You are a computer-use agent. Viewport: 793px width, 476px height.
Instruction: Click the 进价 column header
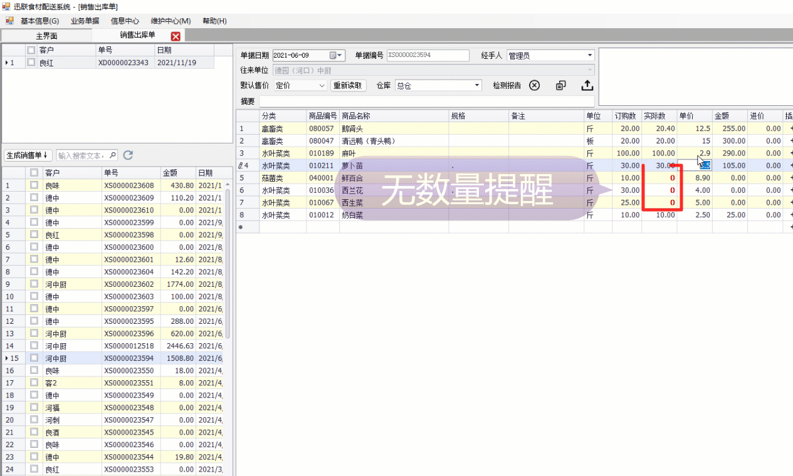tap(765, 116)
